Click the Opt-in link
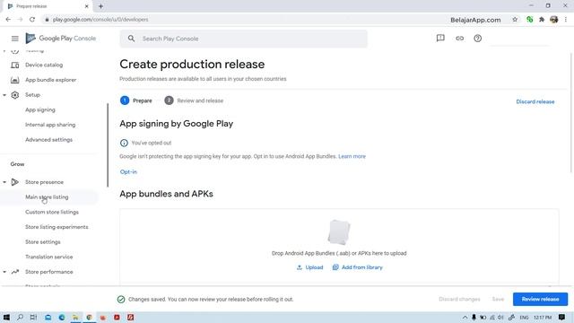This screenshot has width=574, height=323. pyautogui.click(x=128, y=171)
